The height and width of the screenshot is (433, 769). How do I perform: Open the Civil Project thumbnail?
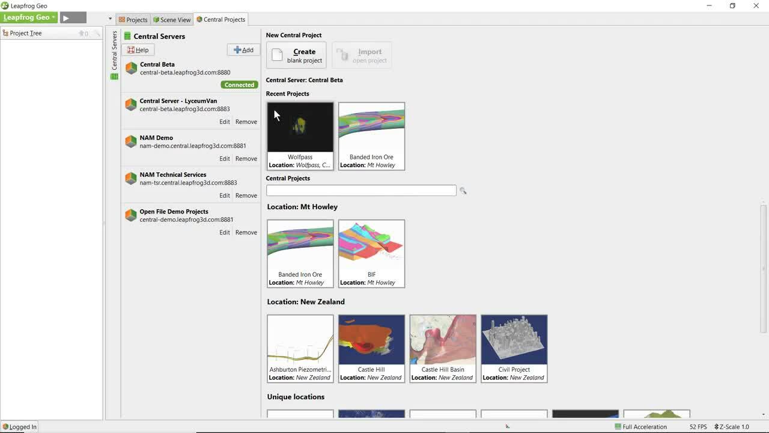pos(514,348)
